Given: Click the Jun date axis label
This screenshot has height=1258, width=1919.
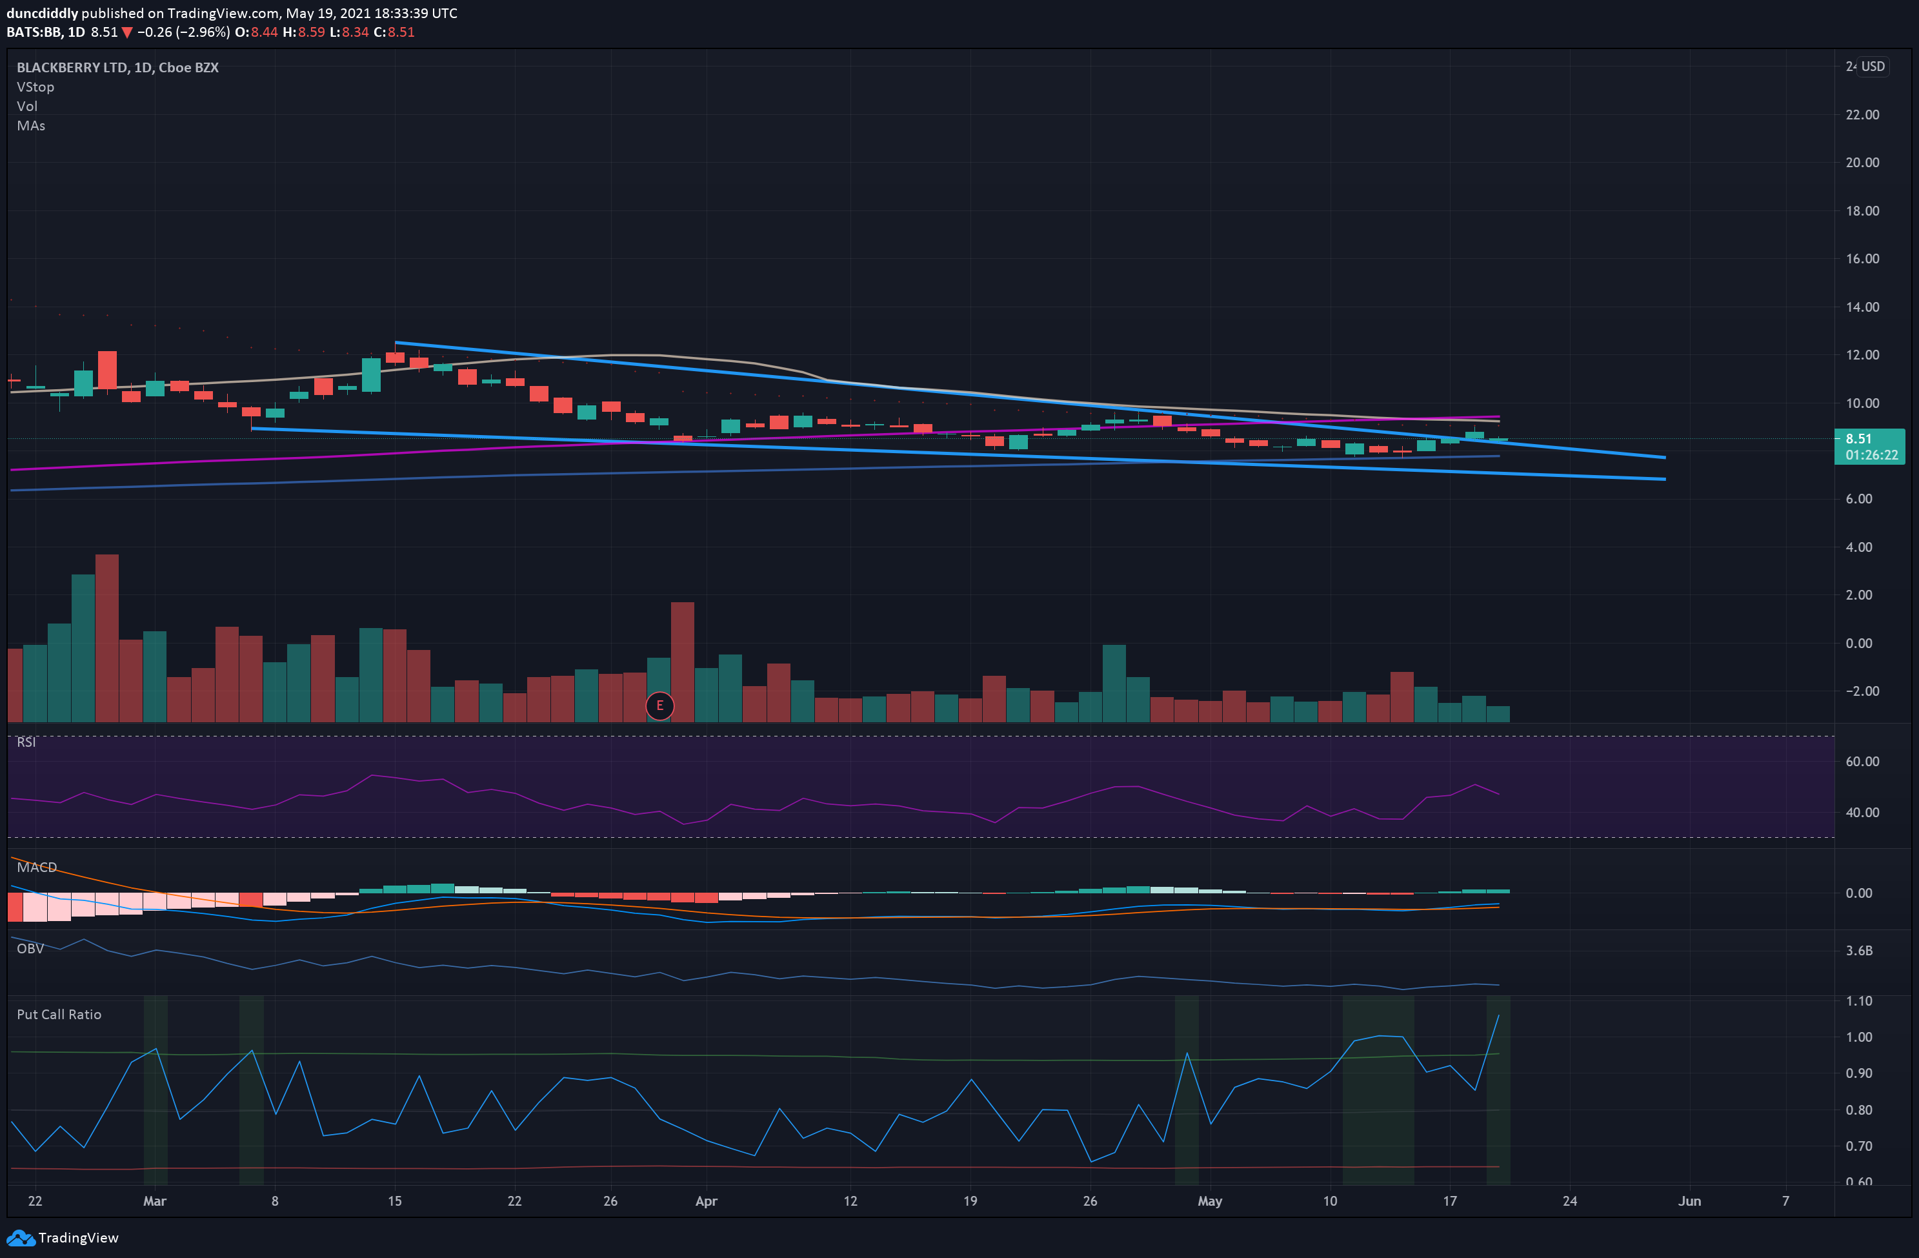Looking at the screenshot, I should pyautogui.click(x=1689, y=1201).
